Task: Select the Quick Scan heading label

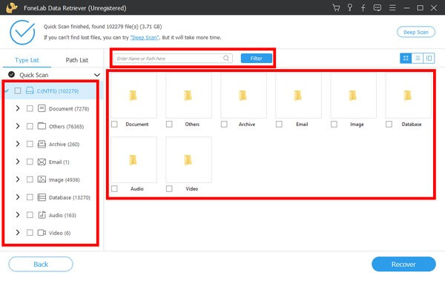Action: point(34,75)
